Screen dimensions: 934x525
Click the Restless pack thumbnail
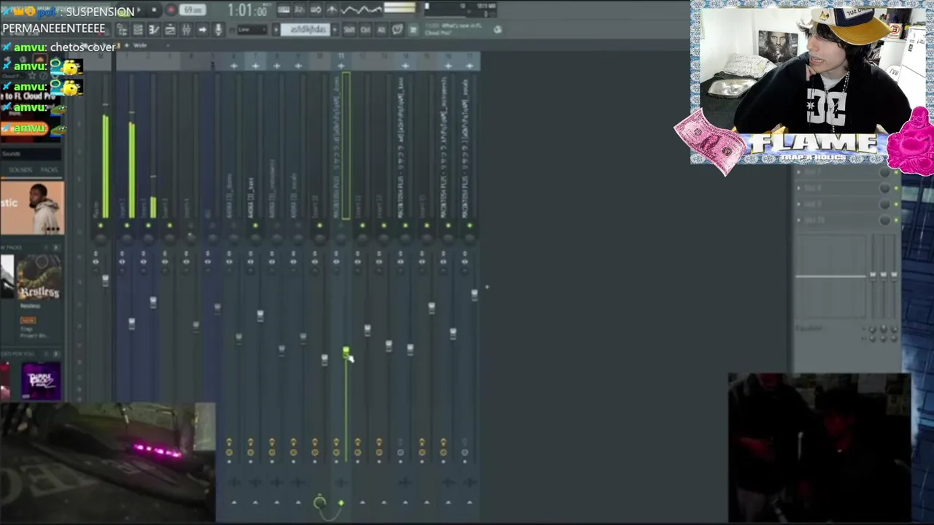click(38, 279)
